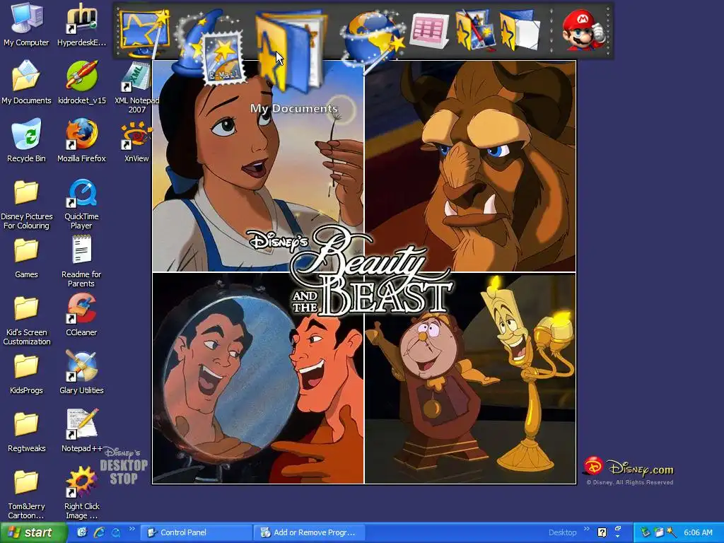Launch Internet Explorer from Quick Launch
The height and width of the screenshot is (543, 724).
[x=99, y=532]
